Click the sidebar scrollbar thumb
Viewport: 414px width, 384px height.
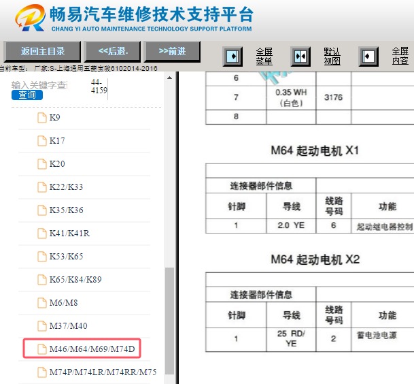click(x=169, y=321)
